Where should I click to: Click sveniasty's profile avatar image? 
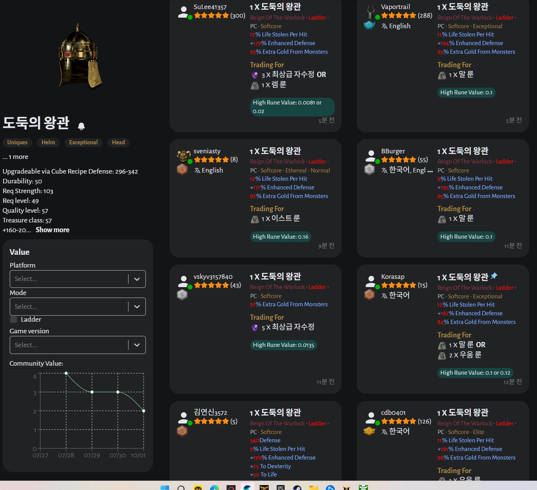(183, 156)
